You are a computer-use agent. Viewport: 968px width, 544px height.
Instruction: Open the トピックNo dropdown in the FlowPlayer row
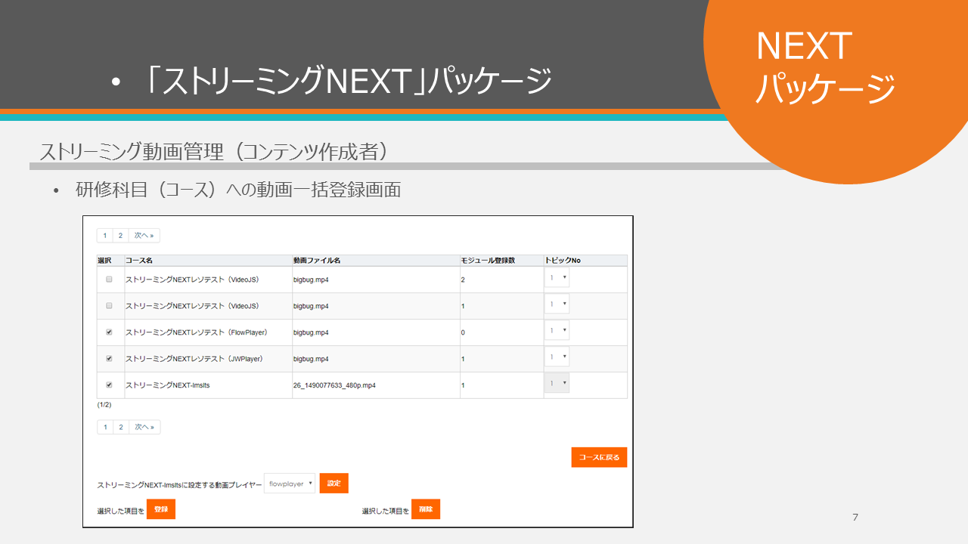(557, 331)
